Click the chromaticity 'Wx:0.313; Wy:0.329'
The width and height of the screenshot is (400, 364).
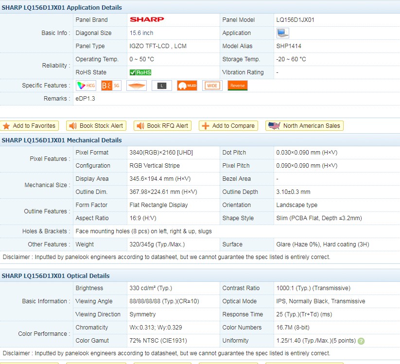[x=156, y=328]
